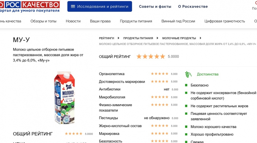Screen dimensions: 257x143
Task: Open Советы и факты menu item
Action: tap(155, 6)
